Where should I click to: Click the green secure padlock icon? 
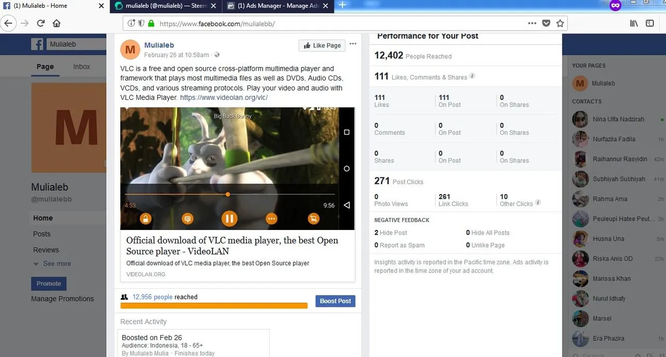pos(151,23)
